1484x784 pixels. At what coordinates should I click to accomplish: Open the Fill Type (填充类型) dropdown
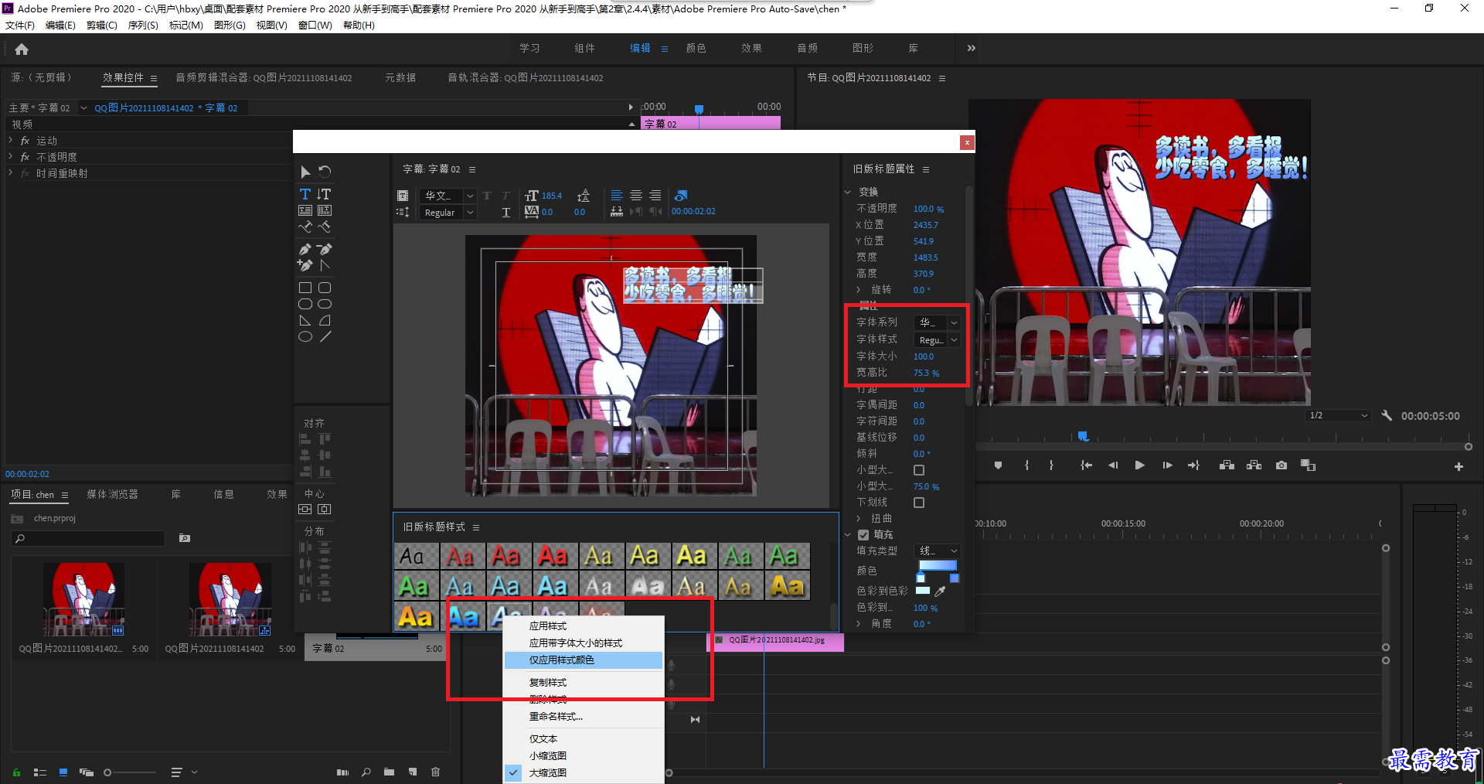(x=937, y=551)
